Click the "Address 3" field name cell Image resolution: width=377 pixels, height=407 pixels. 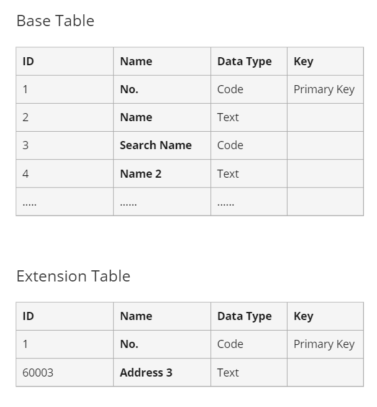pyautogui.click(x=146, y=373)
